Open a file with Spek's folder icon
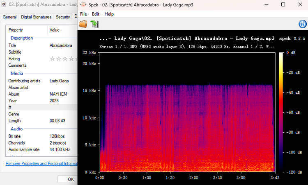The image size is (308, 185). point(83,24)
